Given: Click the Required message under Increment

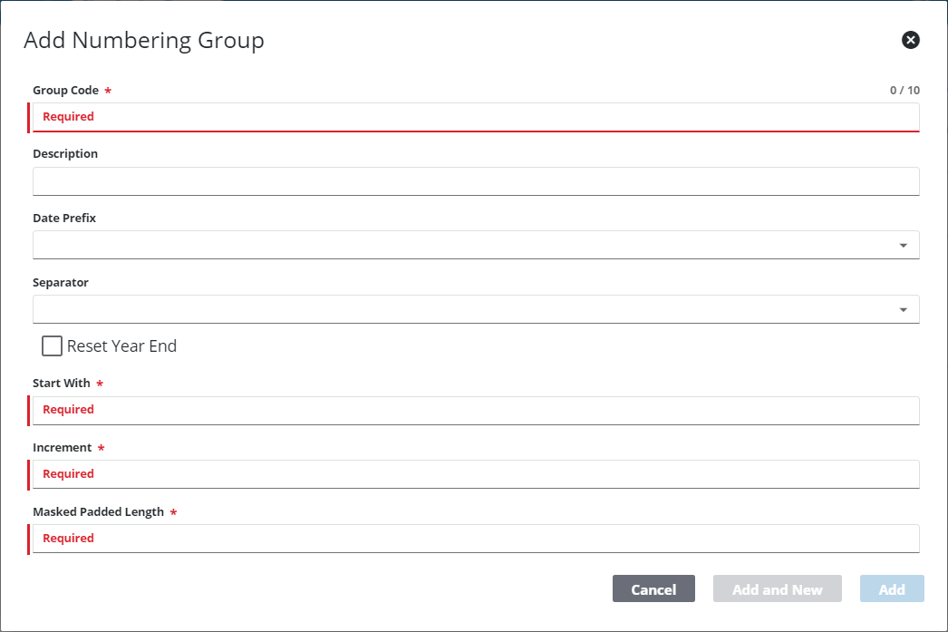Looking at the screenshot, I should 68,474.
